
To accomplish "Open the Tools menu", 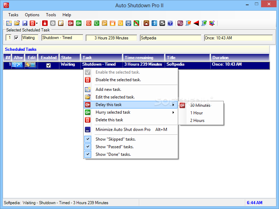I will click(x=51, y=15).
